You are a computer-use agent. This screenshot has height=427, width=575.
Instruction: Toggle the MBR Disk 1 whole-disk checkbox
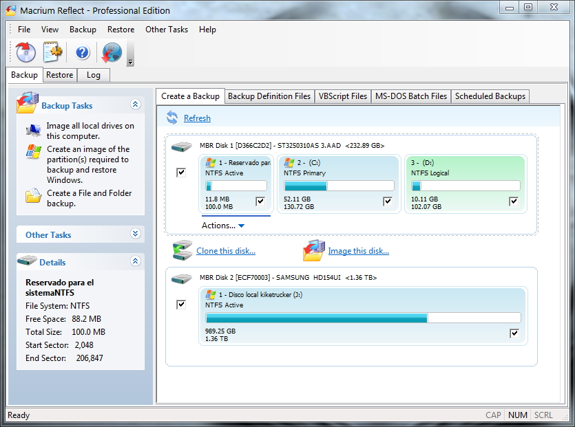[181, 173]
